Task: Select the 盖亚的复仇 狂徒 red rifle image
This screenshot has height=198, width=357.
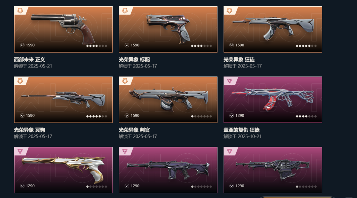Action: click(273, 99)
